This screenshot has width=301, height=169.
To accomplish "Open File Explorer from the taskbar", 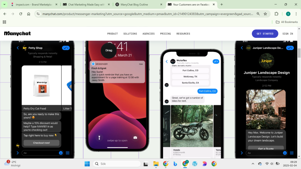I will coord(156,164).
